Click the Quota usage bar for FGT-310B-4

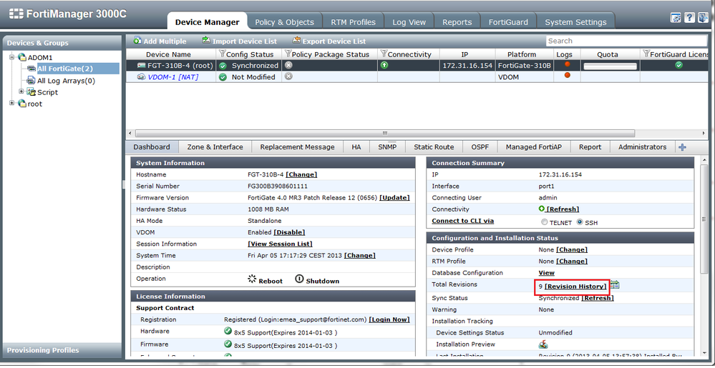click(x=610, y=66)
